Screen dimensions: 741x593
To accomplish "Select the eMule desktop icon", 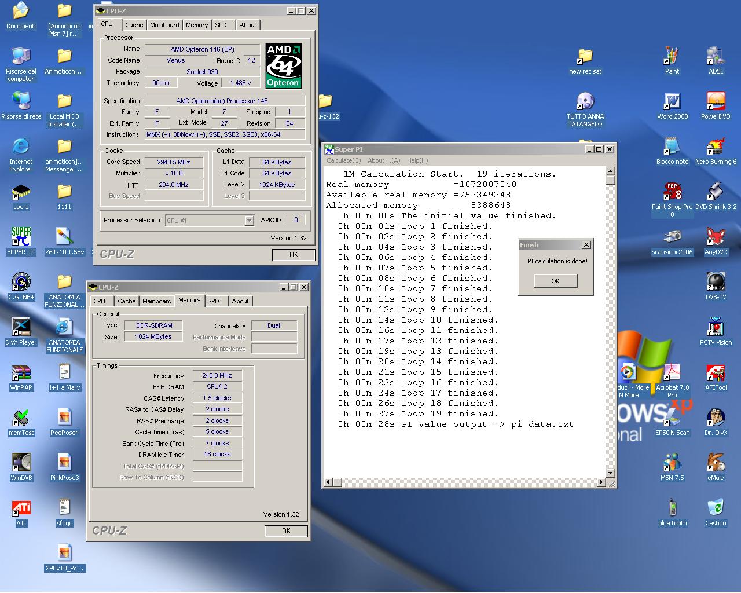I will 716,467.
